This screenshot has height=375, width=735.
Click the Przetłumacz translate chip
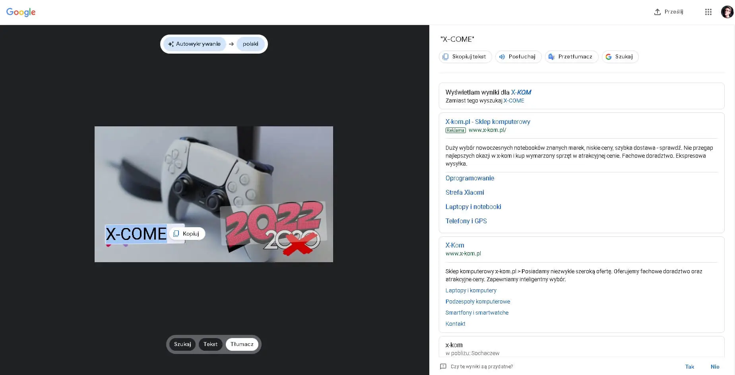[571, 57]
